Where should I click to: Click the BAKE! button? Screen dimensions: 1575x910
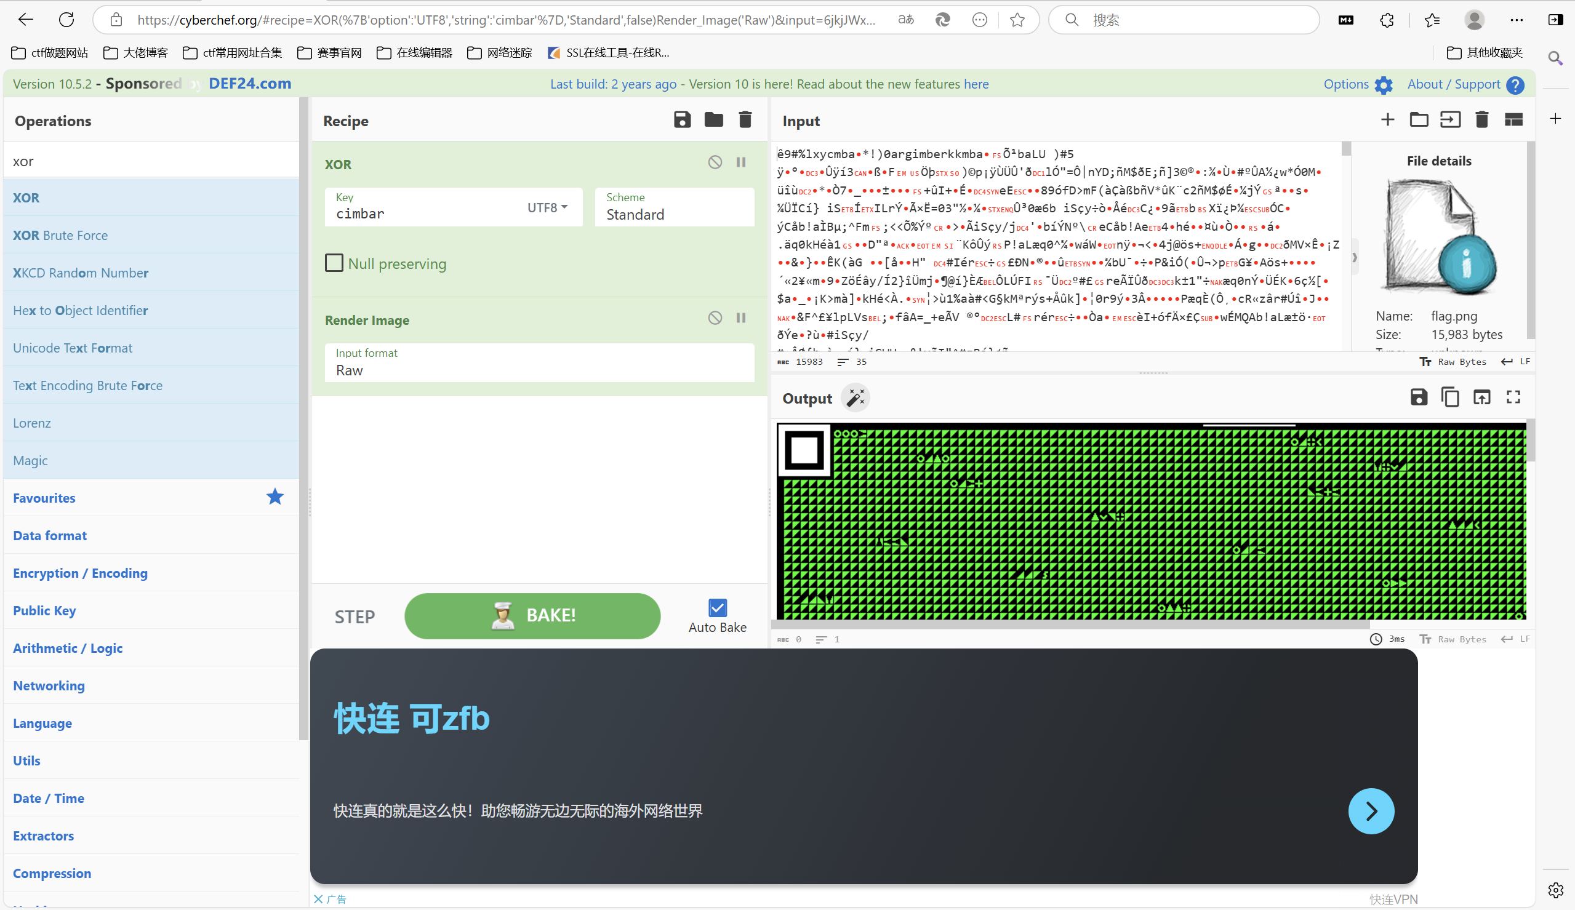532,617
